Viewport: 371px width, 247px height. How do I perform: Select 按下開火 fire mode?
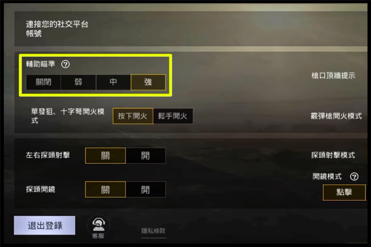pos(133,116)
